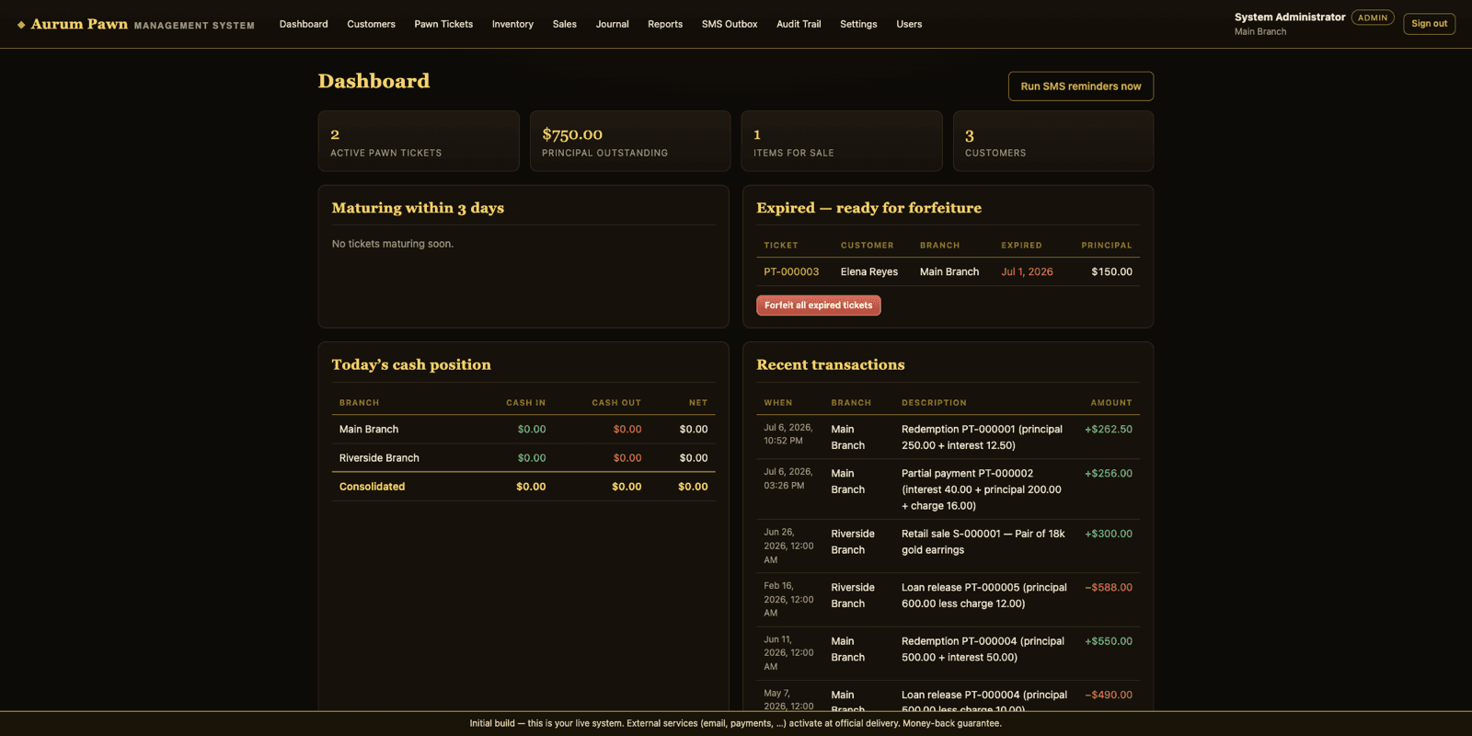Click the Redemption PT-000004 description
The height and width of the screenshot is (736, 1472).
tap(983, 650)
